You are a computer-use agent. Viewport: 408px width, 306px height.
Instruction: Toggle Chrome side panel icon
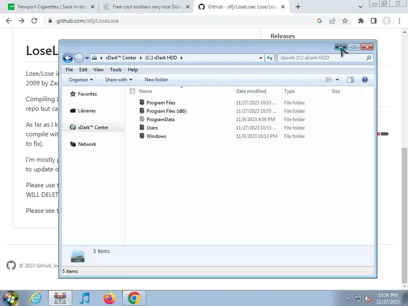tap(374, 21)
